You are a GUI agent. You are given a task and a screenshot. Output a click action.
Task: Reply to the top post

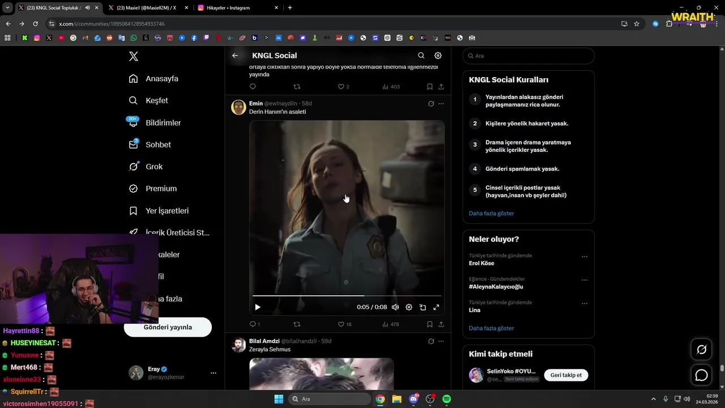[x=253, y=87]
